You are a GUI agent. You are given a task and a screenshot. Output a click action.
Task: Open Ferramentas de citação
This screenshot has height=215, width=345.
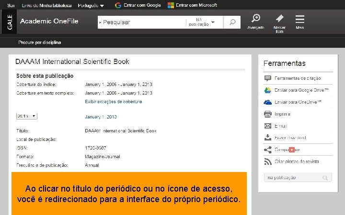(x=298, y=78)
